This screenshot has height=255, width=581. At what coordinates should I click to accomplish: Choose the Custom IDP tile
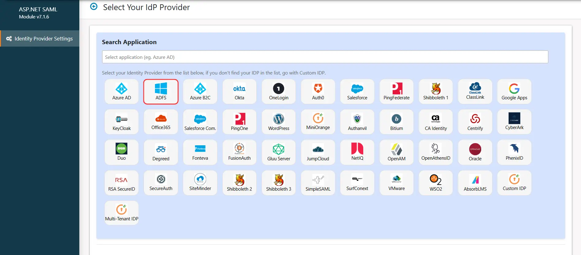click(514, 183)
